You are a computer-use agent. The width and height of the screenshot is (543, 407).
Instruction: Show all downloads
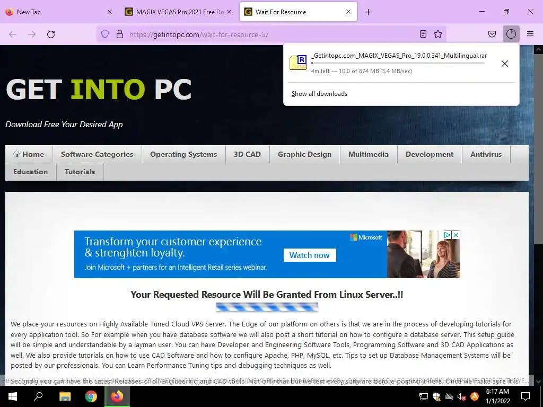tap(319, 94)
